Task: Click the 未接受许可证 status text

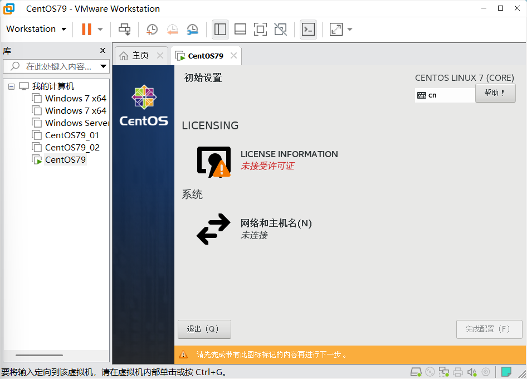Action: pyautogui.click(x=267, y=166)
